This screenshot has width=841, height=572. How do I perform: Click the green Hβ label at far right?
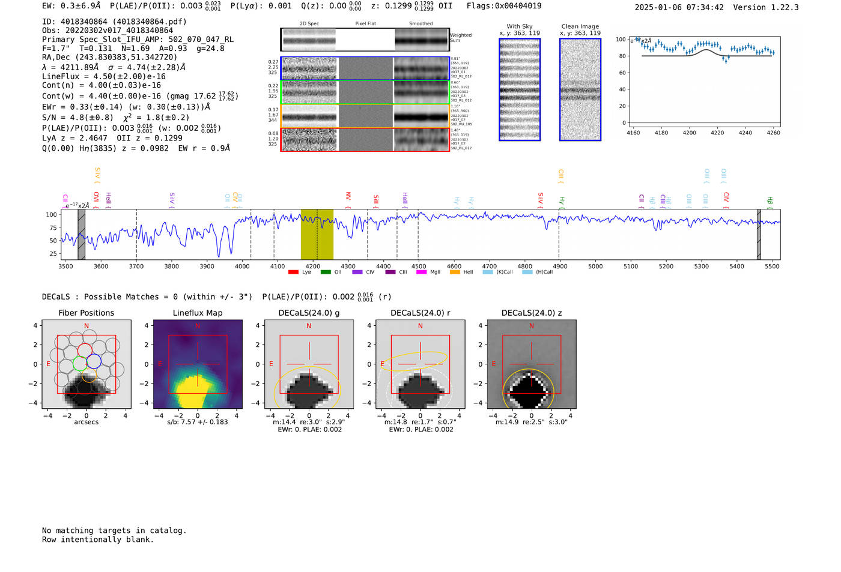770,201
